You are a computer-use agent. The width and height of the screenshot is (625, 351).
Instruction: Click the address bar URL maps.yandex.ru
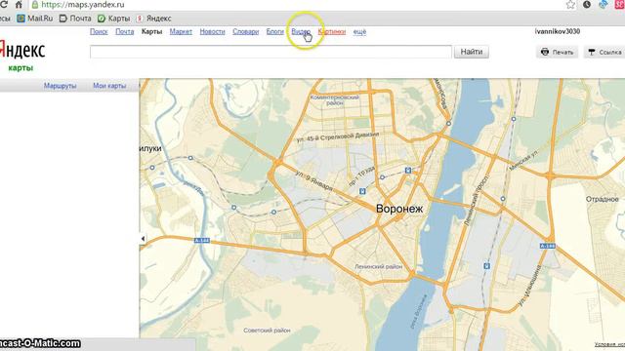click(83, 5)
